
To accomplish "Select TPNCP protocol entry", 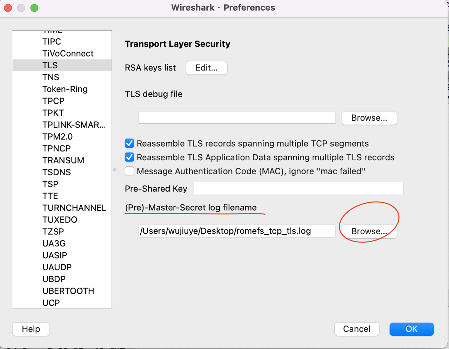I will (62, 149).
